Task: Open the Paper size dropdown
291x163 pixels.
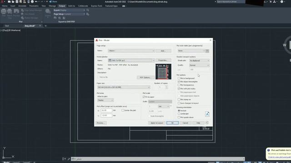Action: (x=124, y=87)
